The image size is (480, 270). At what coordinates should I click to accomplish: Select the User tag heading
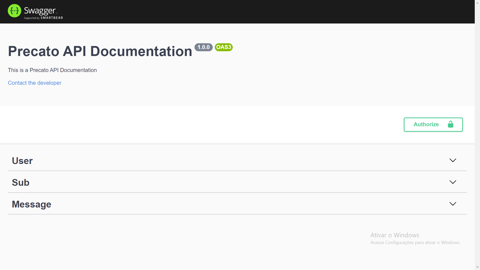click(22, 161)
